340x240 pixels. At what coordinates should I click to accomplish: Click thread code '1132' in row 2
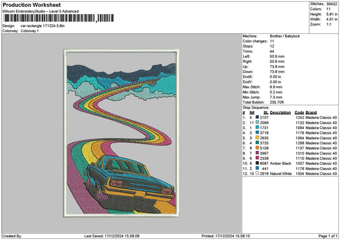click(300, 123)
